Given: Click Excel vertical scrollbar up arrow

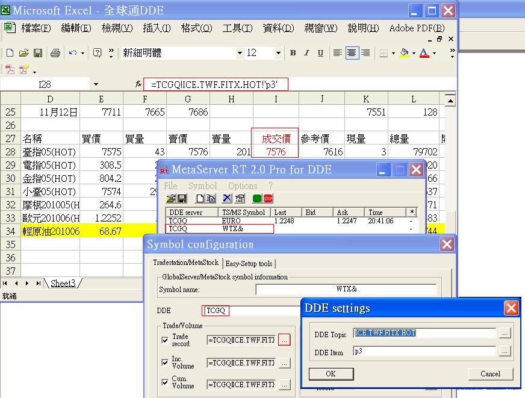Looking at the screenshot, I should click(450, 100).
